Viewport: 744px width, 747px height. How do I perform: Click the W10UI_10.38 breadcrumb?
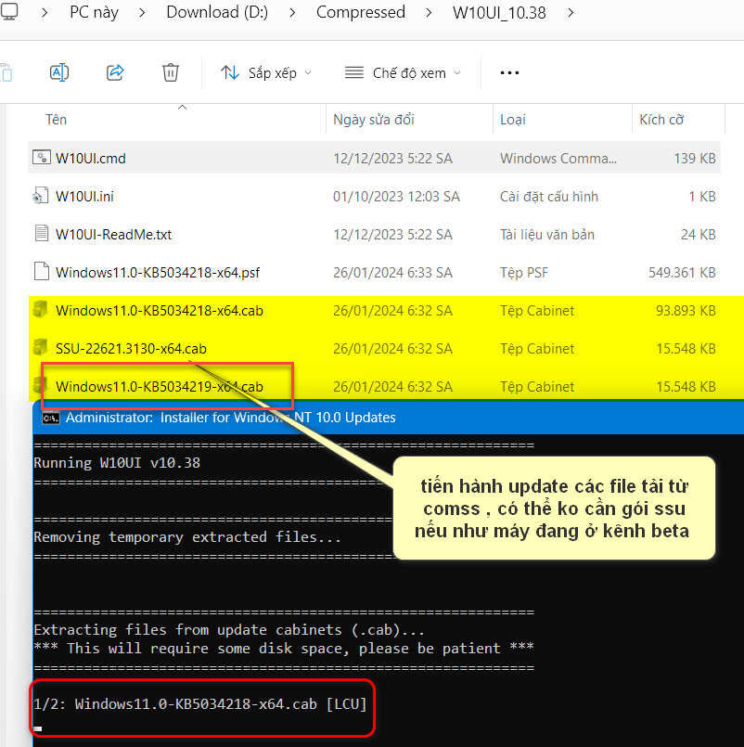499,12
